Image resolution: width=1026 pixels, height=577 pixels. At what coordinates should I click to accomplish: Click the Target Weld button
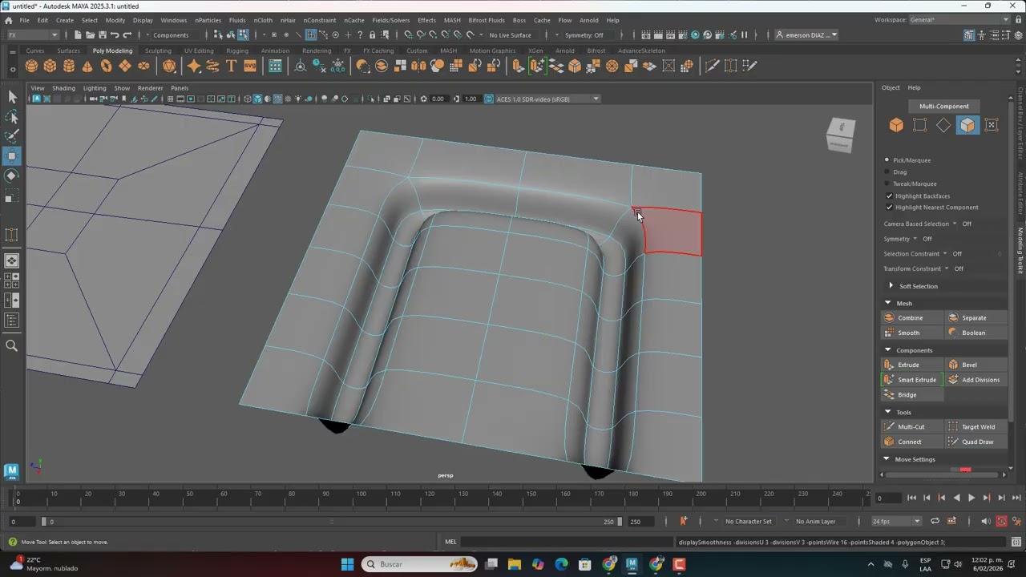(976, 427)
